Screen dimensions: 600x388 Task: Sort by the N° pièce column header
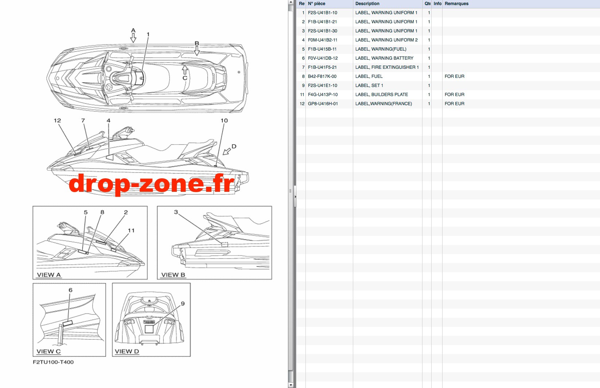[x=329, y=4]
